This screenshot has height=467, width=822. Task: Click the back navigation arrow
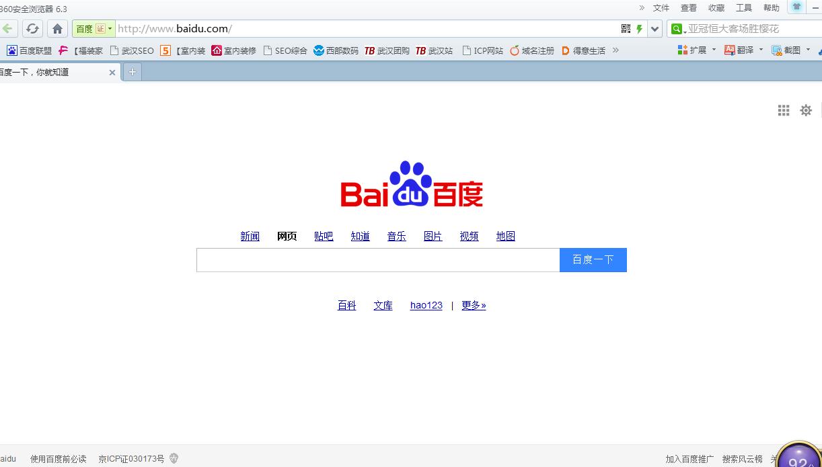tap(7, 29)
